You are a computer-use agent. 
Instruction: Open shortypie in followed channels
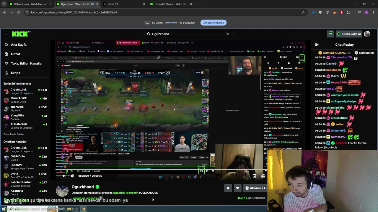point(25,108)
